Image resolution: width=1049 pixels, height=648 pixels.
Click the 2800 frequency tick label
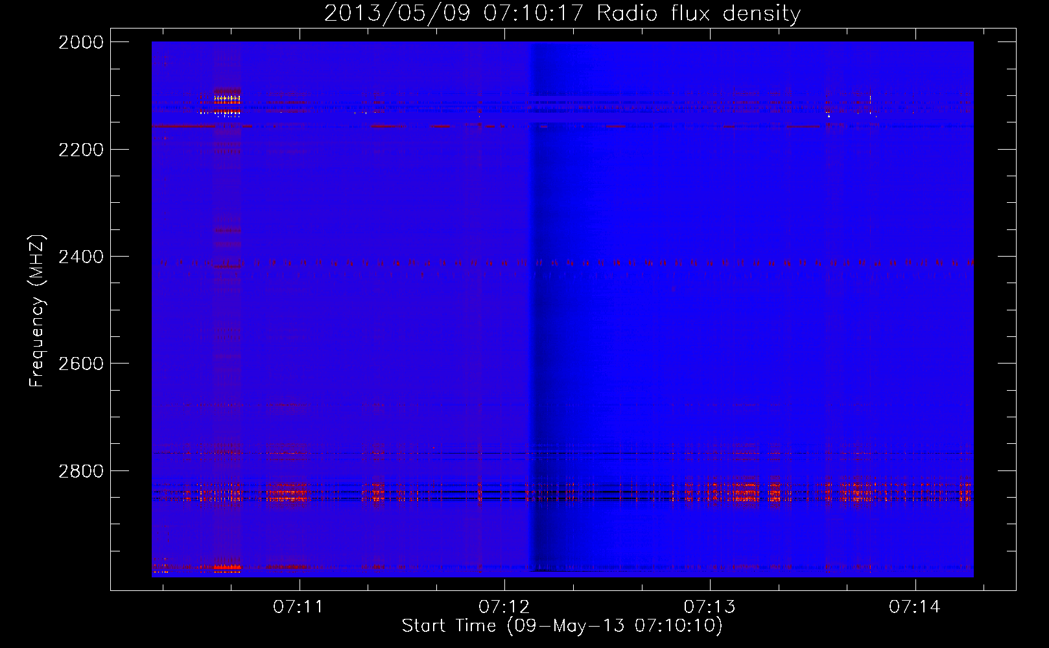click(81, 471)
